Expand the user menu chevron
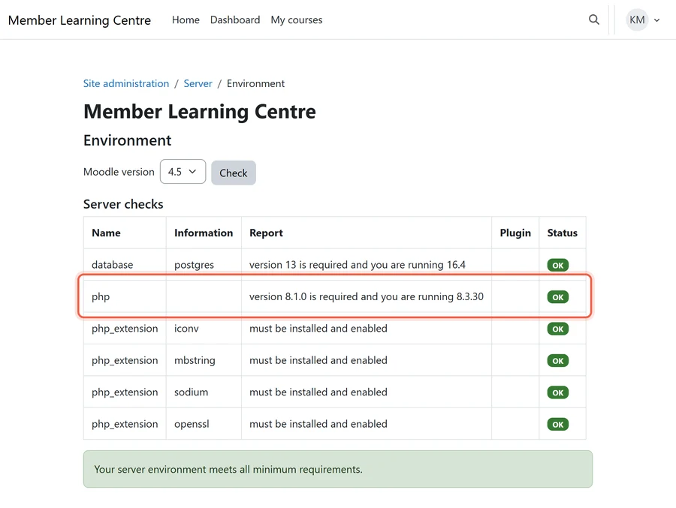The height and width of the screenshot is (508, 676). (x=656, y=20)
